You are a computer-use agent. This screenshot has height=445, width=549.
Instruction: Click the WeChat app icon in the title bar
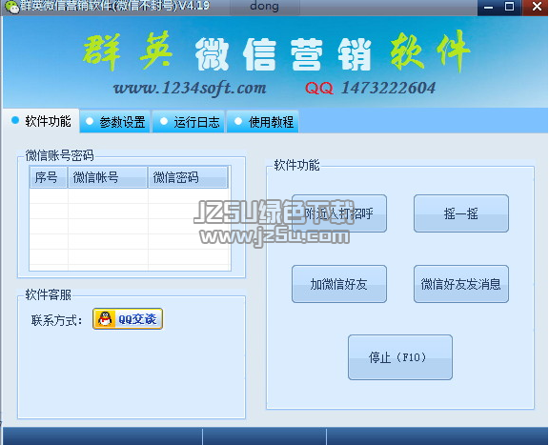point(11,7)
